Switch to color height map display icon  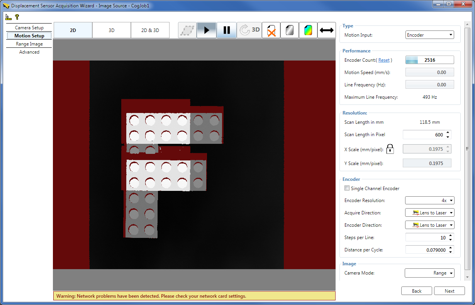tap(308, 30)
